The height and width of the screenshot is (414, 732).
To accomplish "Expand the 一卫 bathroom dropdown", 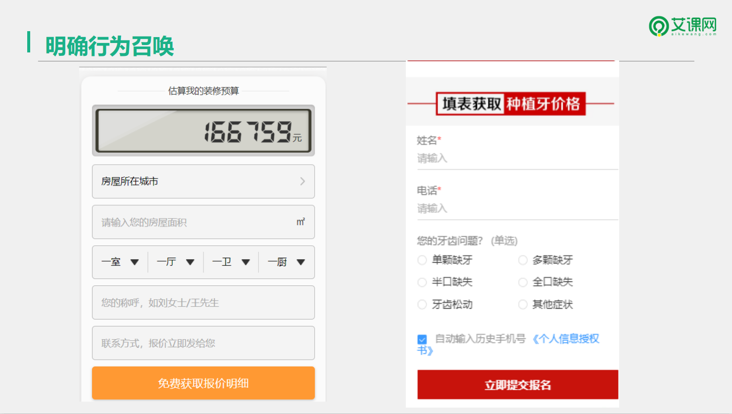I will pos(231,262).
